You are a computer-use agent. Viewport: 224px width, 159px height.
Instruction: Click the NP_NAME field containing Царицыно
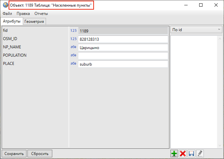pos(123,47)
